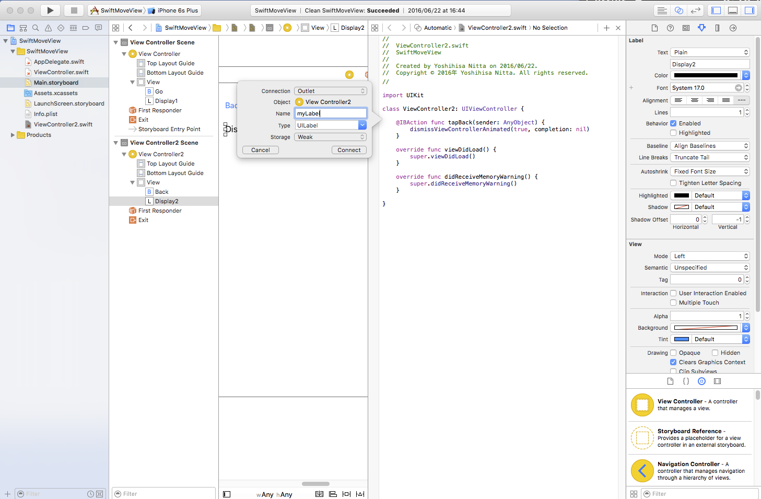Screen dimensions: 761x499
Task: Show the Object library tab
Action: pos(701,381)
